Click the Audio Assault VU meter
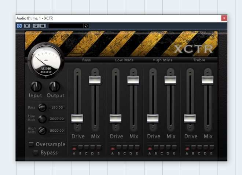 point(46,61)
